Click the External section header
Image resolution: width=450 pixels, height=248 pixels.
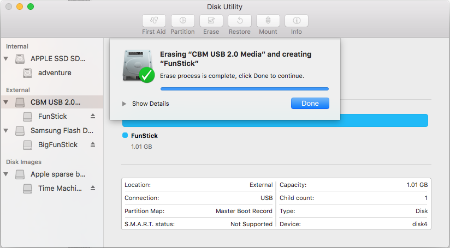point(18,90)
